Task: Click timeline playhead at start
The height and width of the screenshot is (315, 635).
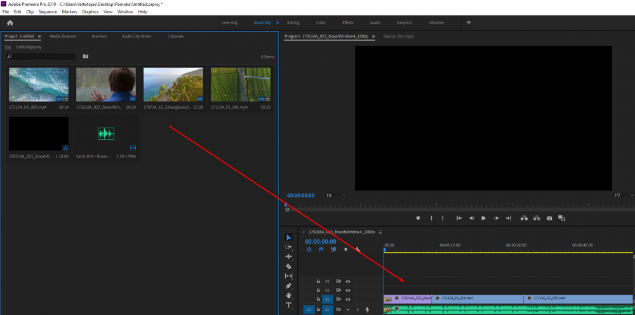Action: coord(384,250)
